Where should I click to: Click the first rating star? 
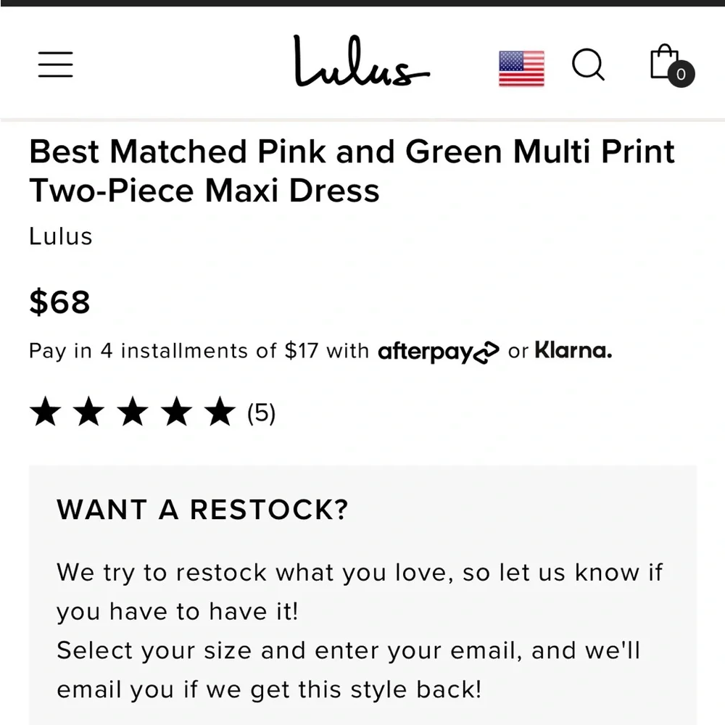45,411
